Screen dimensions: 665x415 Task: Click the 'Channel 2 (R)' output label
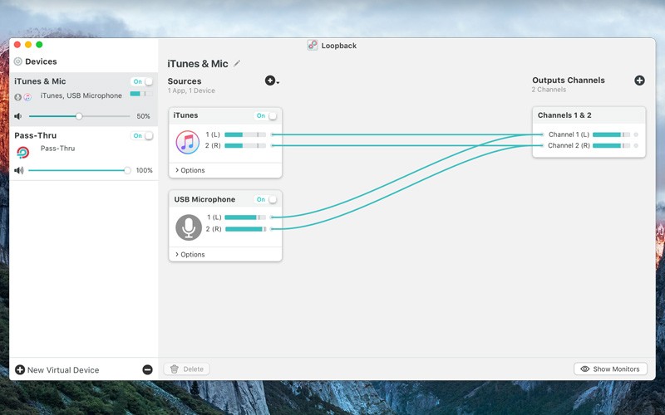(569, 146)
